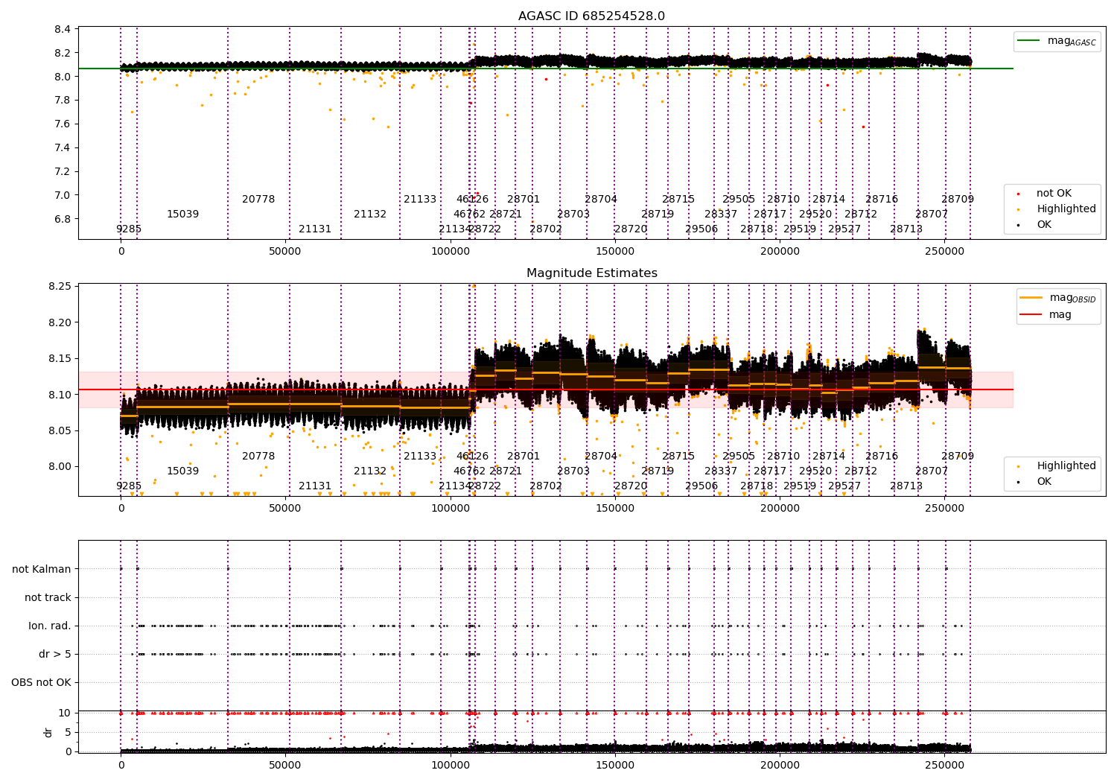Click obsid label 28704 in top plot
Image resolution: width=1117 pixels, height=782 pixels.
(601, 199)
